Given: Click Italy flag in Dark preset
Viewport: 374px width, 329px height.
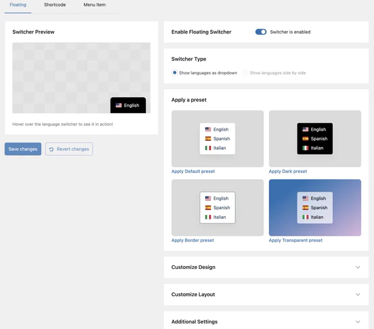Looking at the screenshot, I should [306, 148].
